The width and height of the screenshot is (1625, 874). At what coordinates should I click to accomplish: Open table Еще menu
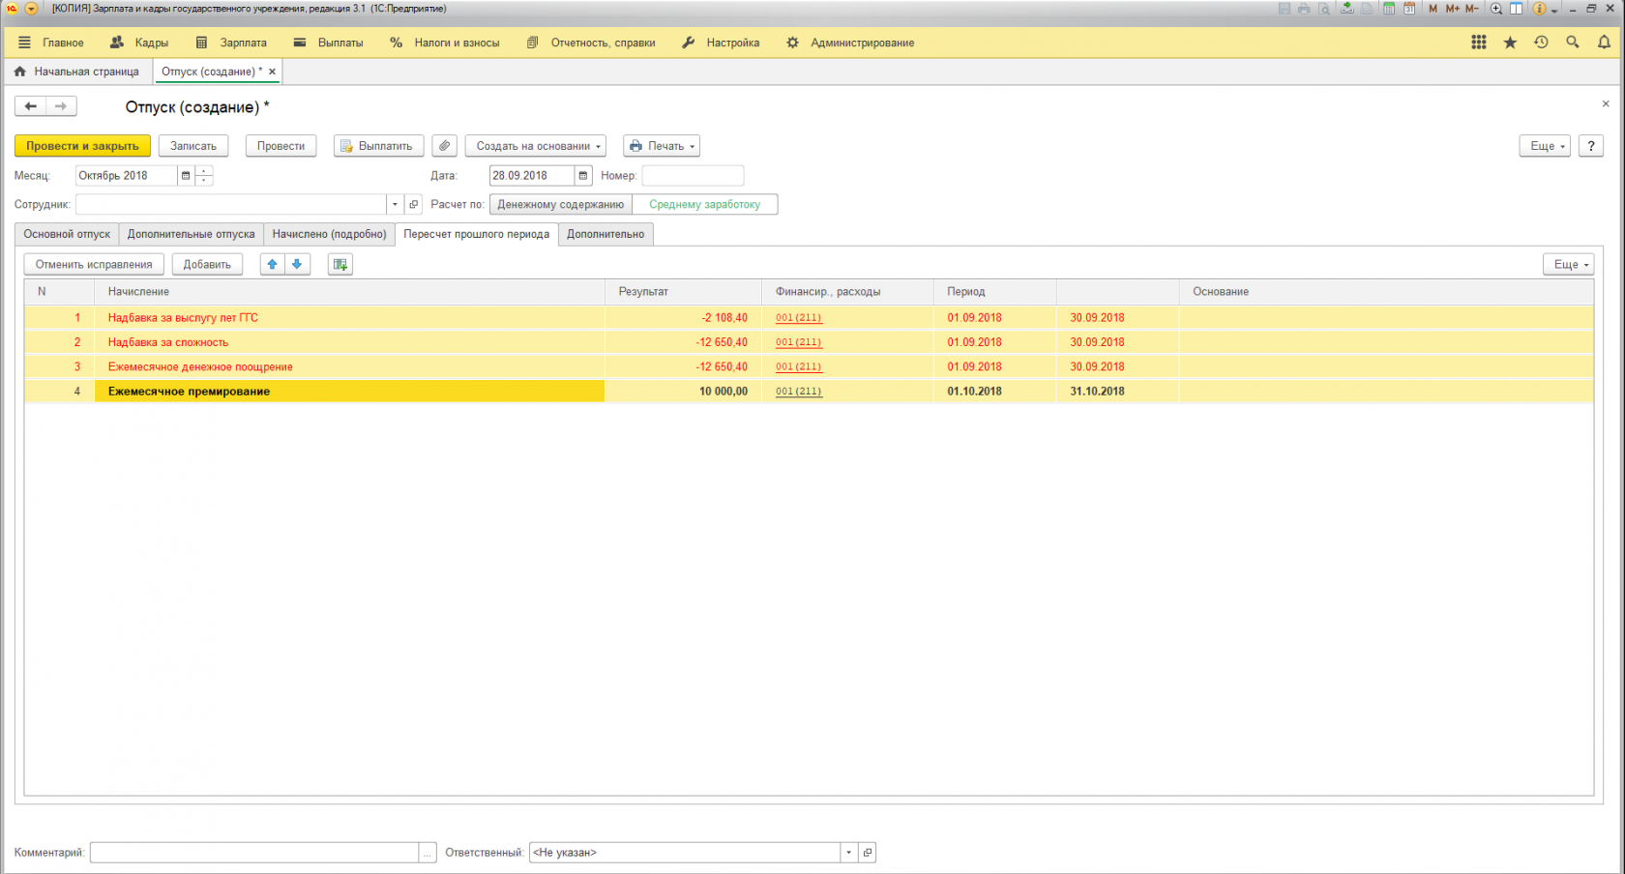pos(1568,264)
